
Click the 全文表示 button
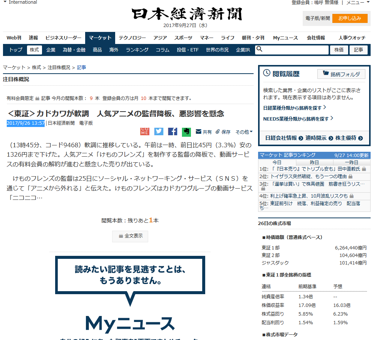(130, 236)
